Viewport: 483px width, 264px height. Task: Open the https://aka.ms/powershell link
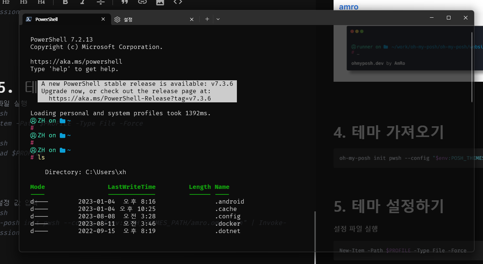76,62
